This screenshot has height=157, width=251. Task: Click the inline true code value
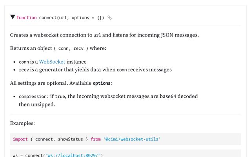[60, 97]
